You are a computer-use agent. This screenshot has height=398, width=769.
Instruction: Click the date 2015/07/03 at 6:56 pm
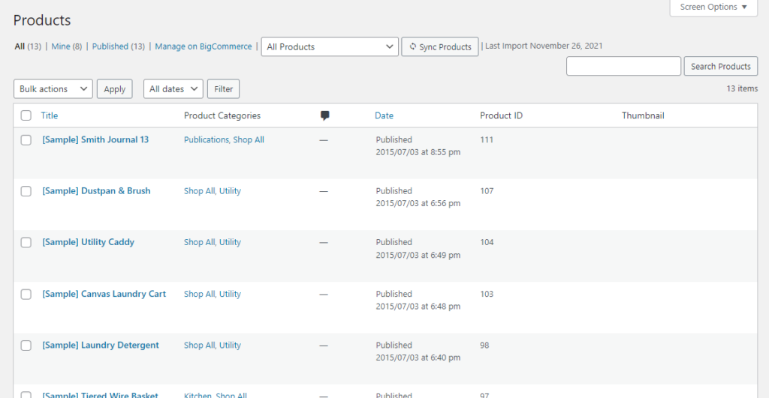click(418, 203)
